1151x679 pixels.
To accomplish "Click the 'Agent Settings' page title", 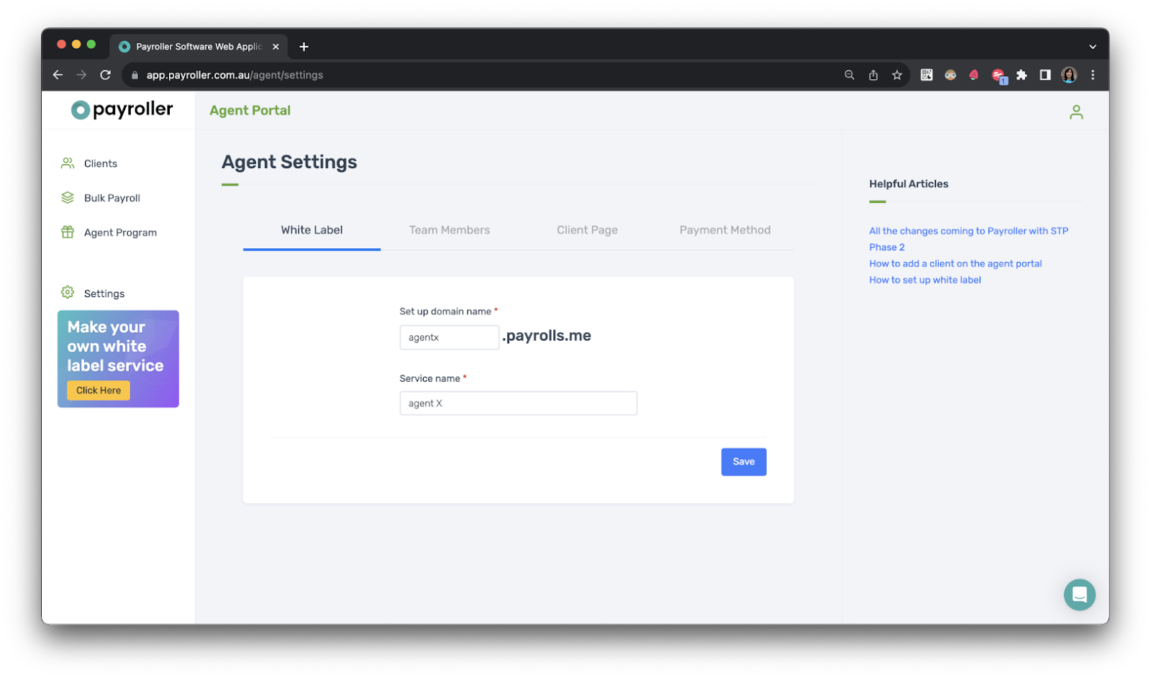I will [289, 163].
